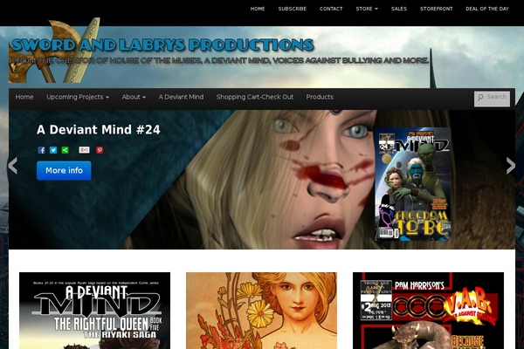Open Deal of the Day
This screenshot has width=524, height=349.
coord(487,9)
